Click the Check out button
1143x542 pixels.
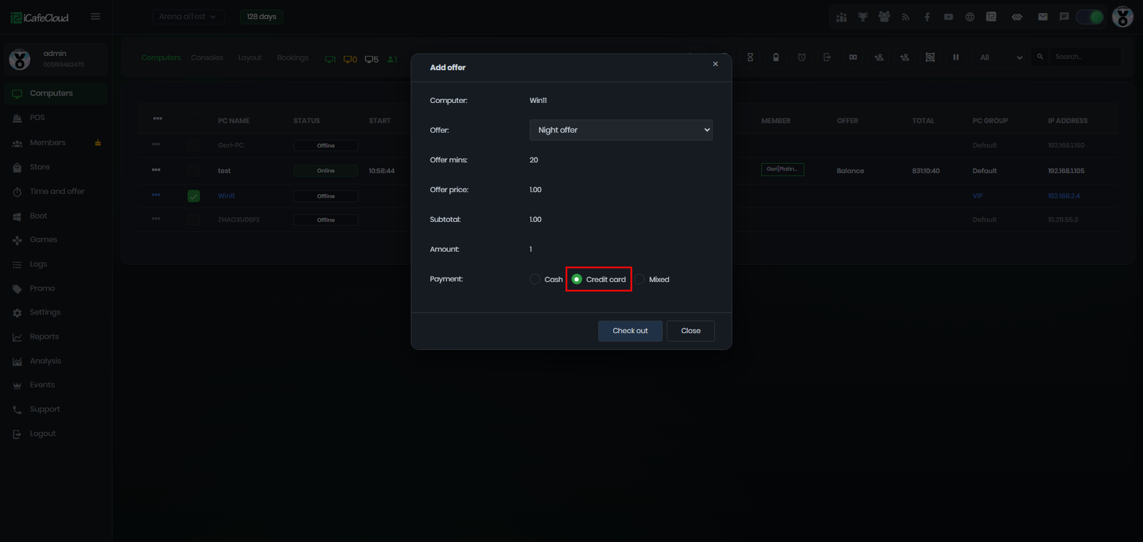point(630,331)
